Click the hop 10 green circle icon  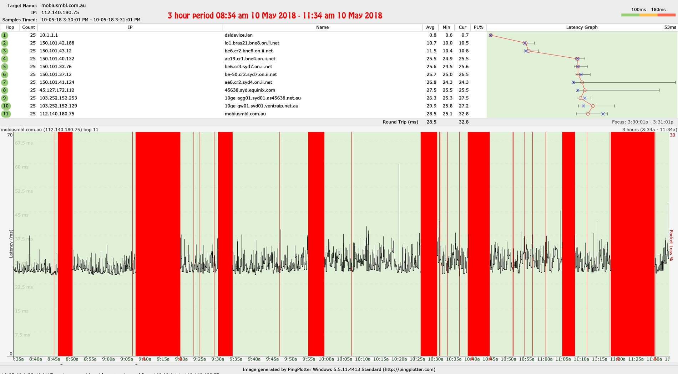tap(6, 106)
